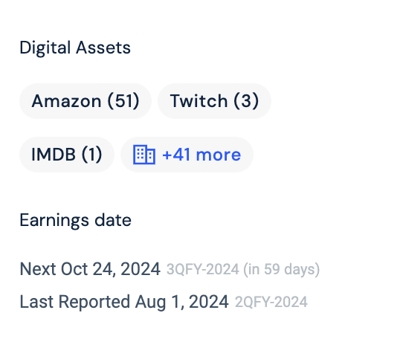Select the Oct 24, 2024 next earnings date
This screenshot has height=339, width=403.
(x=111, y=269)
